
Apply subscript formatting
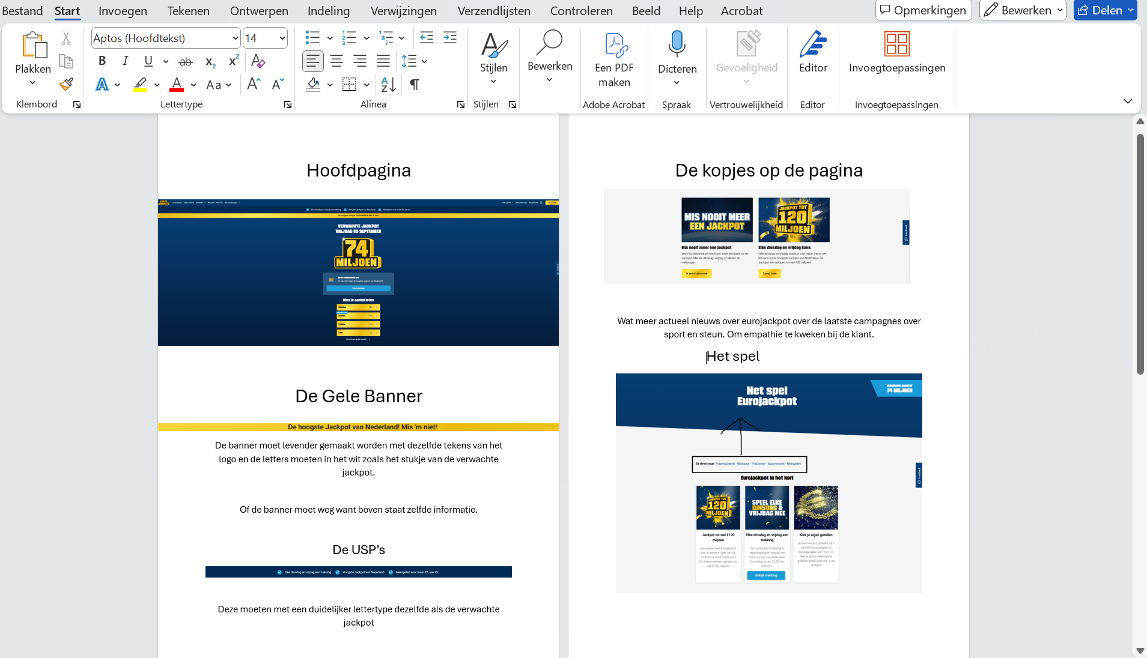(x=210, y=61)
